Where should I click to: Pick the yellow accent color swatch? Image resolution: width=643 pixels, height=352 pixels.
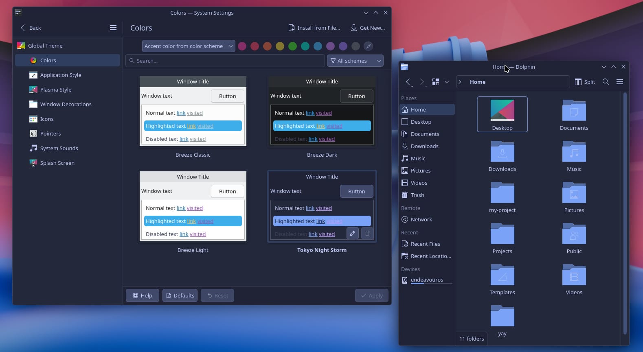coord(280,46)
